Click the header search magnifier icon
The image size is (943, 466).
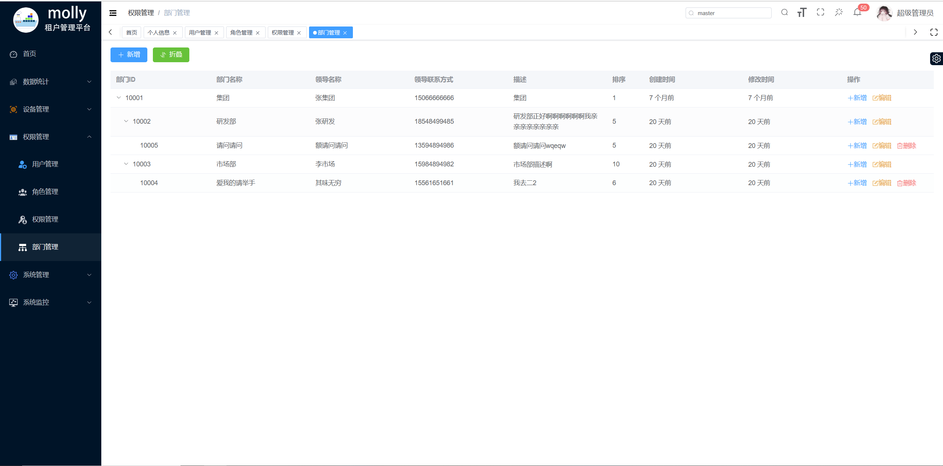click(784, 13)
